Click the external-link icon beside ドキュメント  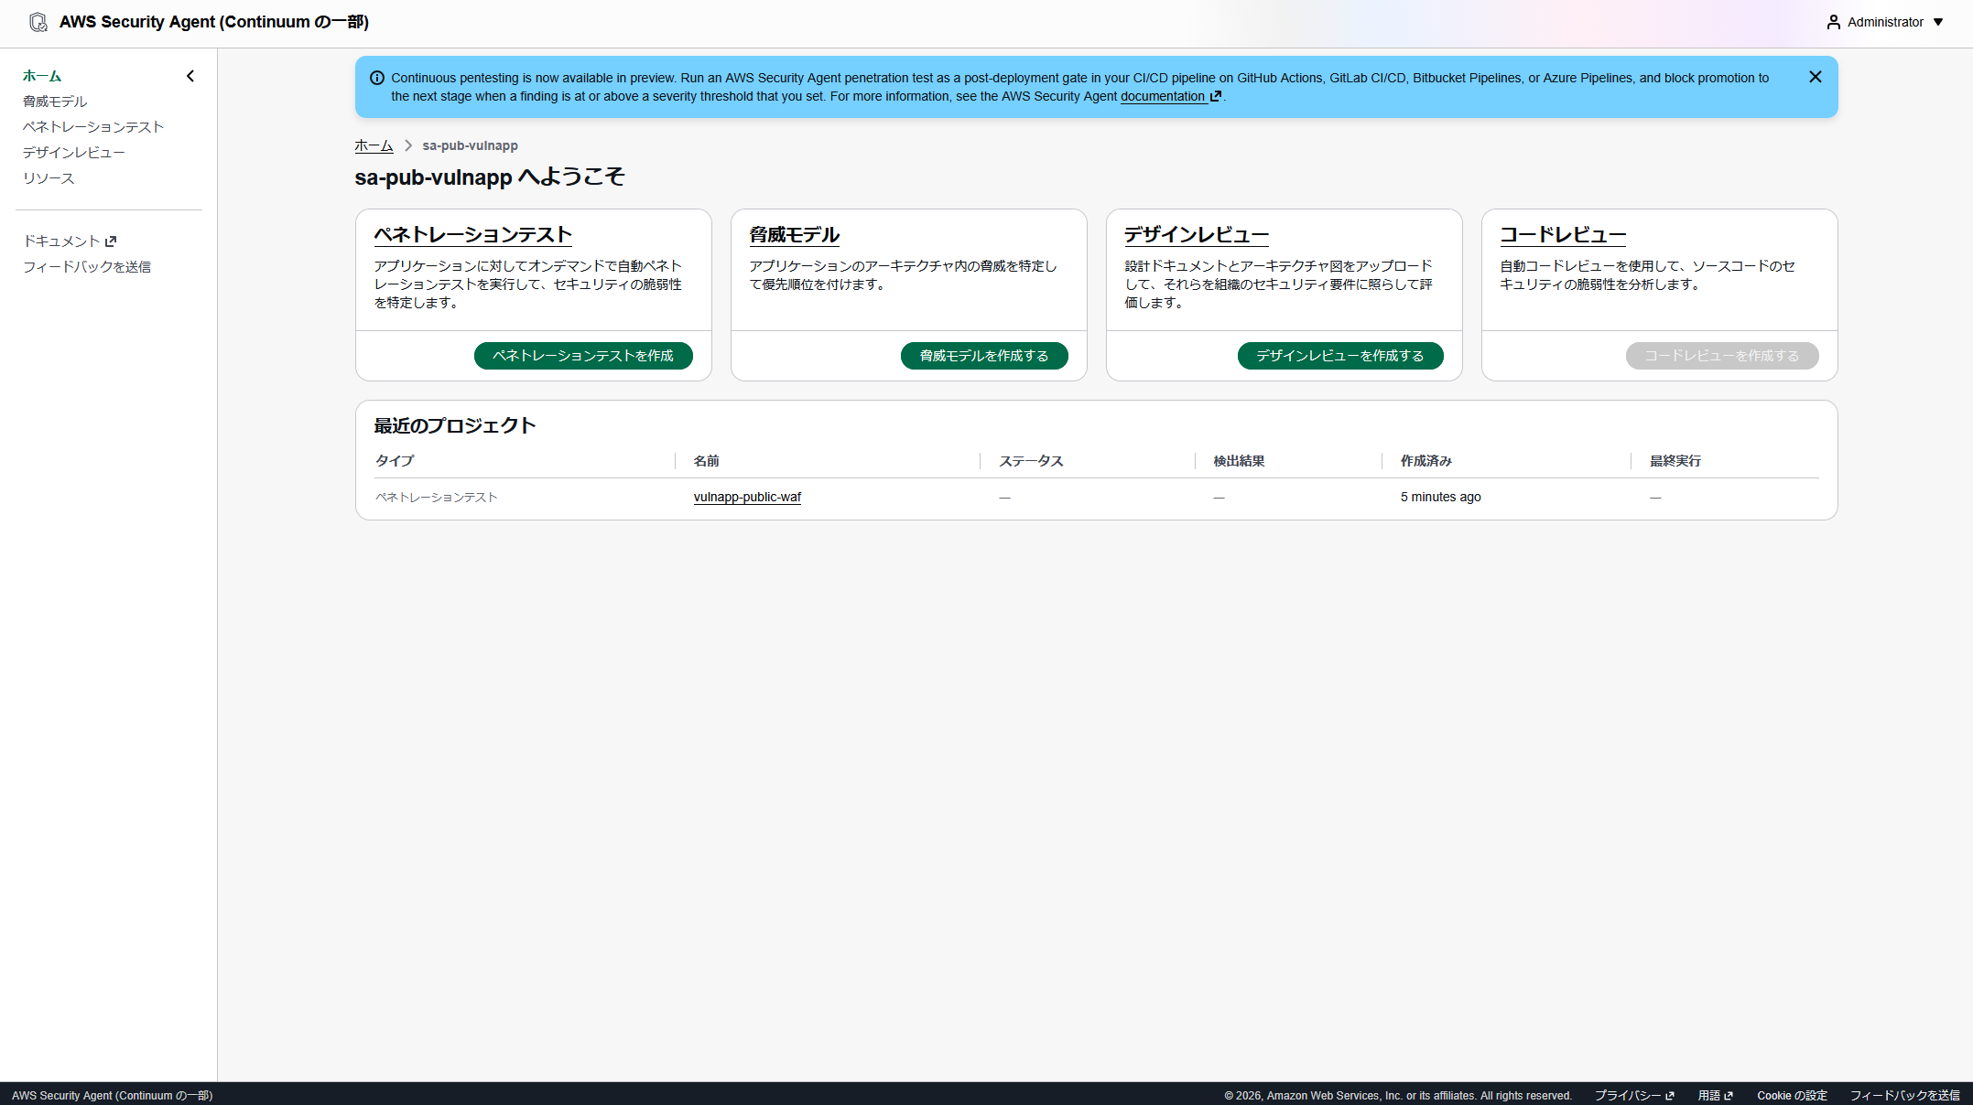pos(111,241)
